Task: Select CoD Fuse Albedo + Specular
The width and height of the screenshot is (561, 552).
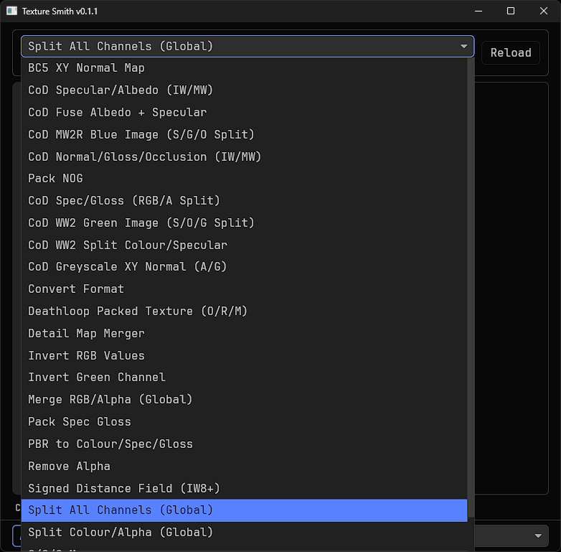Action: click(x=245, y=113)
